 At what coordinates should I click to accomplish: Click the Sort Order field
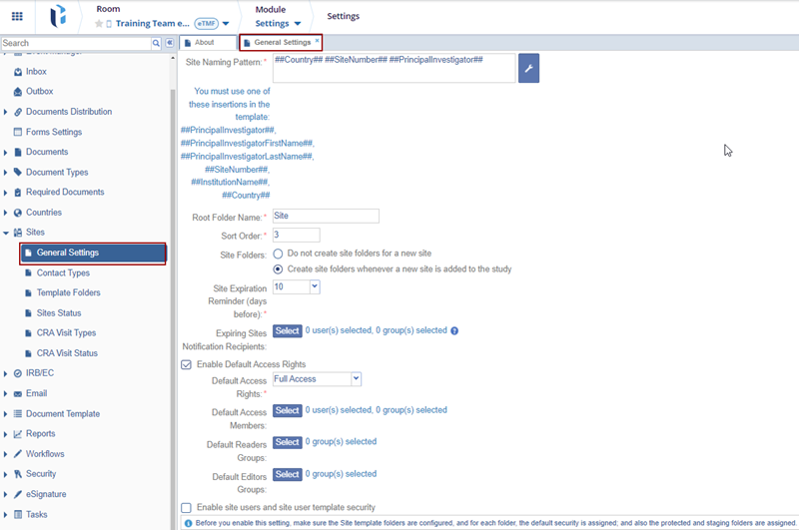(296, 235)
